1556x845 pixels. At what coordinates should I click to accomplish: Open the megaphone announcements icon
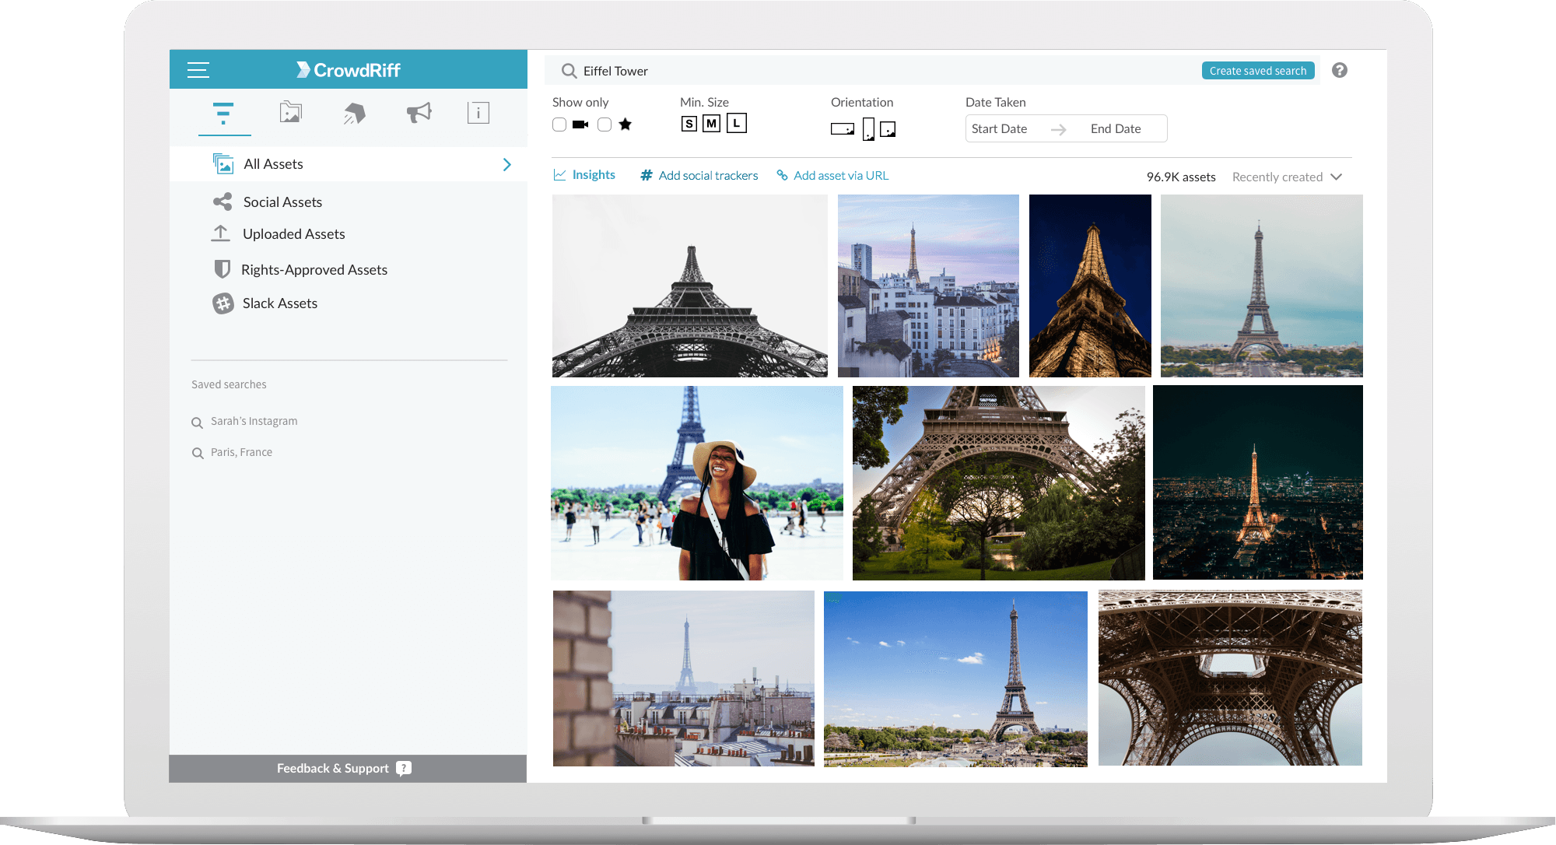click(x=419, y=113)
